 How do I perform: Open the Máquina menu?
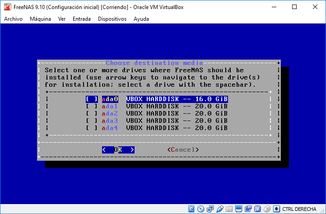click(x=40, y=19)
